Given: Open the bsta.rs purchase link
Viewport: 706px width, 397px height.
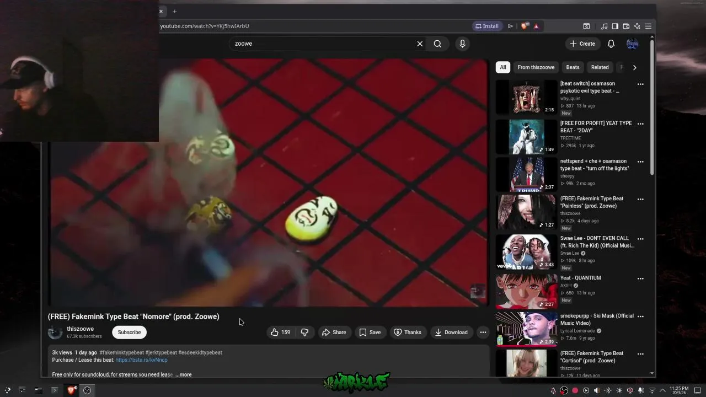Looking at the screenshot, I should pos(141,360).
